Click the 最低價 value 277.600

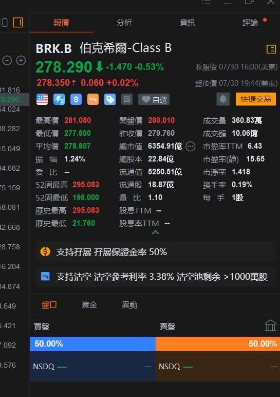(x=78, y=133)
